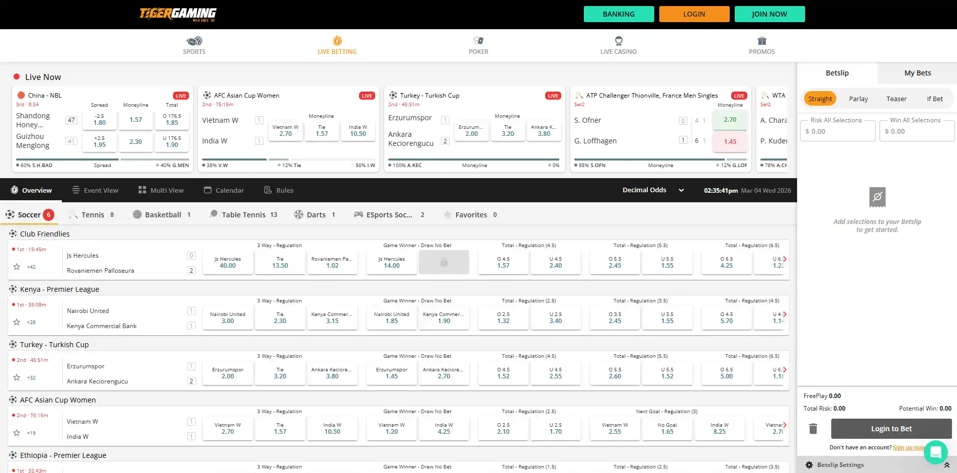The height and width of the screenshot is (473, 957).
Task: Open the Poker cards icon
Action: 478,41
